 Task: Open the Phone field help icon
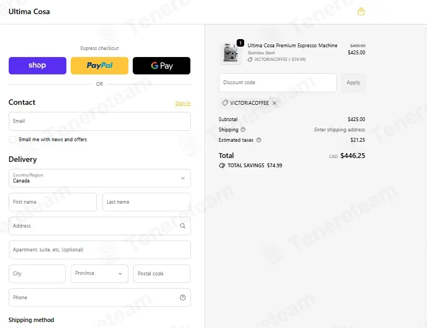click(183, 298)
